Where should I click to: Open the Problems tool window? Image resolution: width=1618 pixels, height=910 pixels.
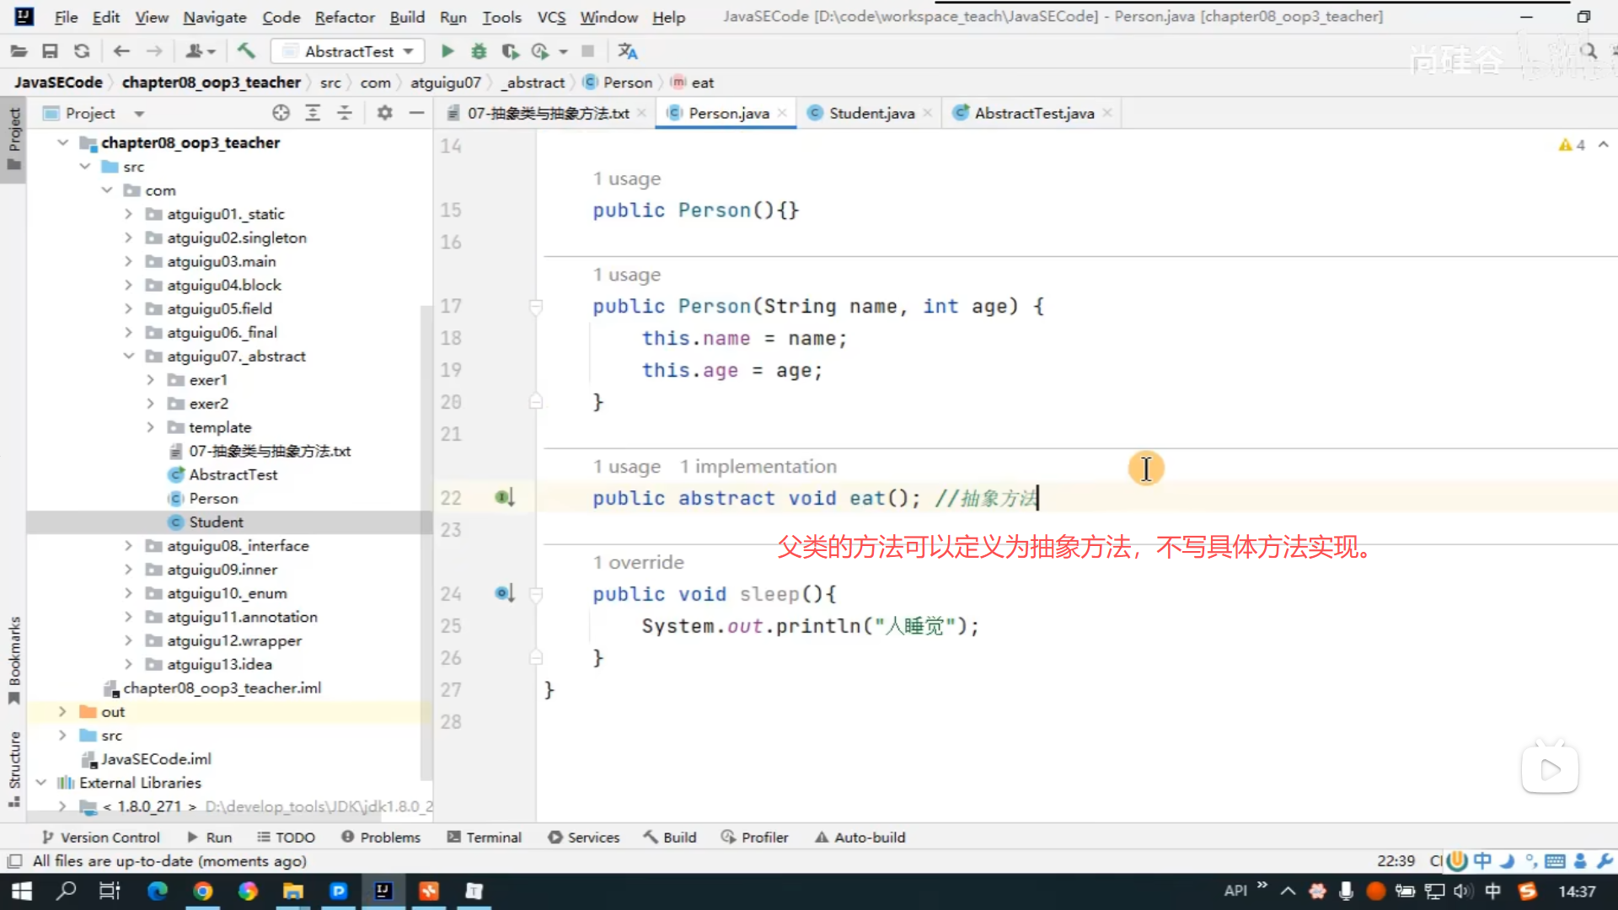pos(381,838)
